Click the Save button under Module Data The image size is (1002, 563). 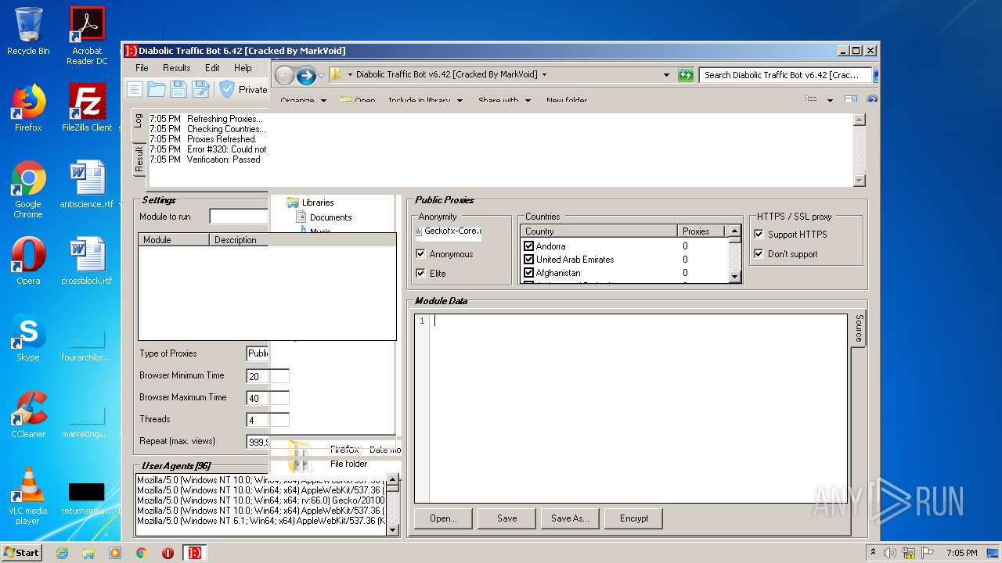point(507,518)
